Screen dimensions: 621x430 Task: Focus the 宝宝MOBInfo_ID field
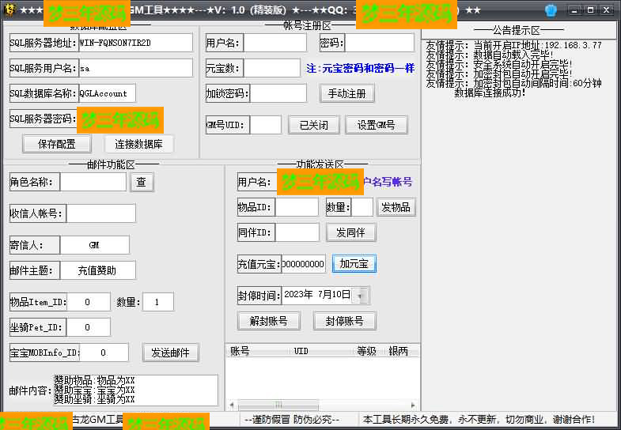[x=104, y=353]
